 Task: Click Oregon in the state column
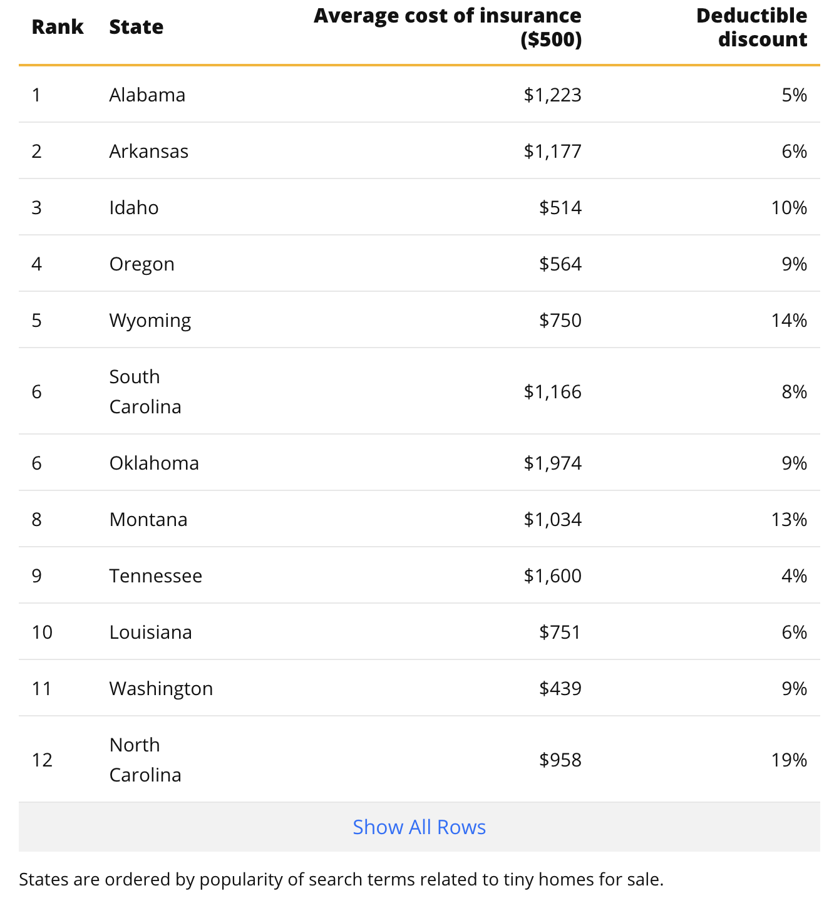142,264
